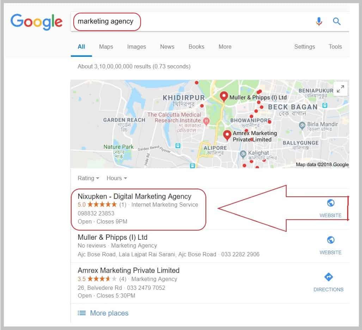
Task: Open Amrex Marketing Private Limited listing
Action: point(129,270)
